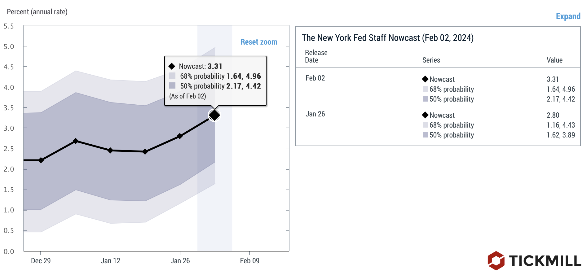The width and height of the screenshot is (587, 275).
Task: Click Reset zoom on the chart
Action: (x=259, y=42)
